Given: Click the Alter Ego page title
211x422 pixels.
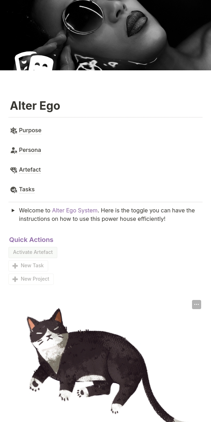Looking at the screenshot, I should coord(35,106).
